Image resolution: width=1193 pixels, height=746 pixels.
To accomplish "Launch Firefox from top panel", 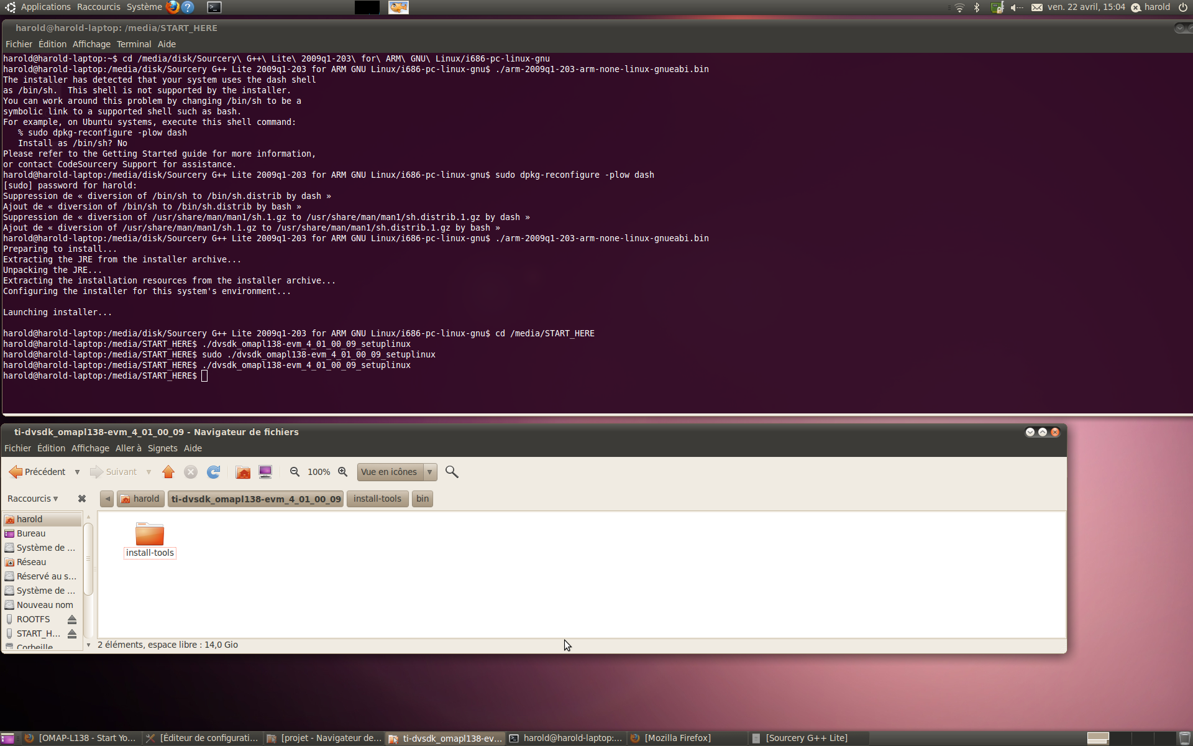I will click(173, 7).
